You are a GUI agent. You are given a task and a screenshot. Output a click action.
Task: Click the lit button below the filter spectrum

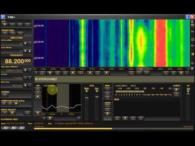pos(50,118)
